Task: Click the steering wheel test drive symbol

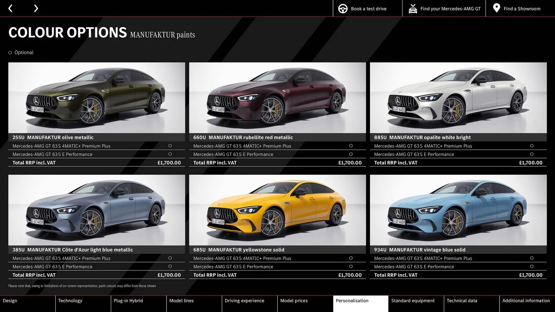Action: (x=343, y=8)
